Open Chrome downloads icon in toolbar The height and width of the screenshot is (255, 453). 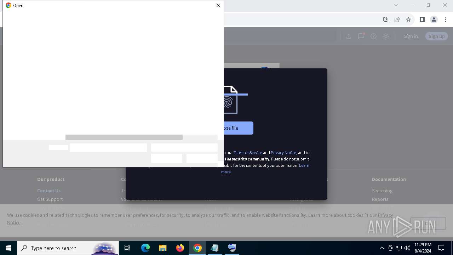click(x=386, y=19)
